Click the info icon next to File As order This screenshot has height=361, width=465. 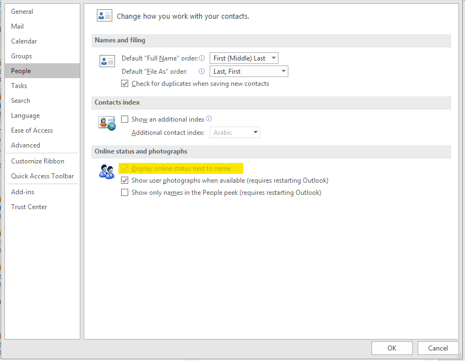(201, 71)
